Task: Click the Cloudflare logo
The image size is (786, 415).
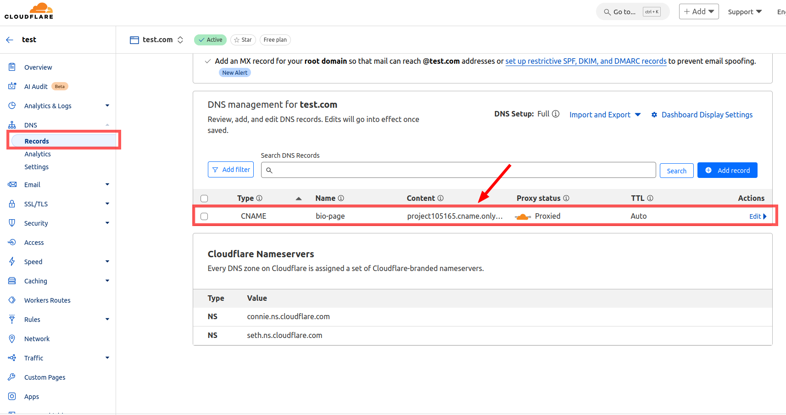Action: (x=29, y=11)
